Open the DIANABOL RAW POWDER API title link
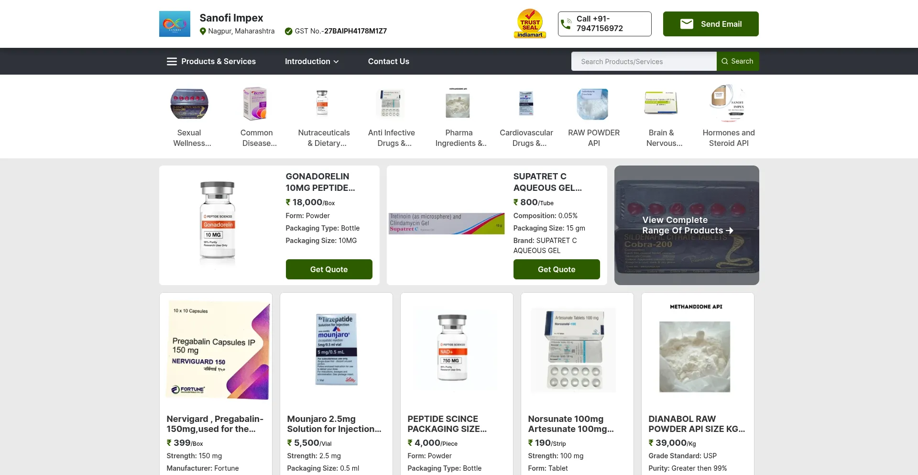The height and width of the screenshot is (475, 918). coord(696,424)
